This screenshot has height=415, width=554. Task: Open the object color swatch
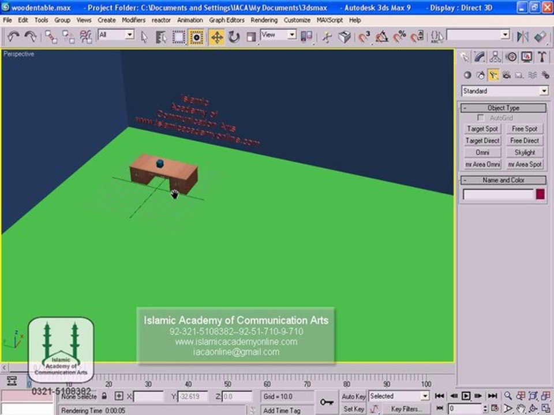pos(540,194)
